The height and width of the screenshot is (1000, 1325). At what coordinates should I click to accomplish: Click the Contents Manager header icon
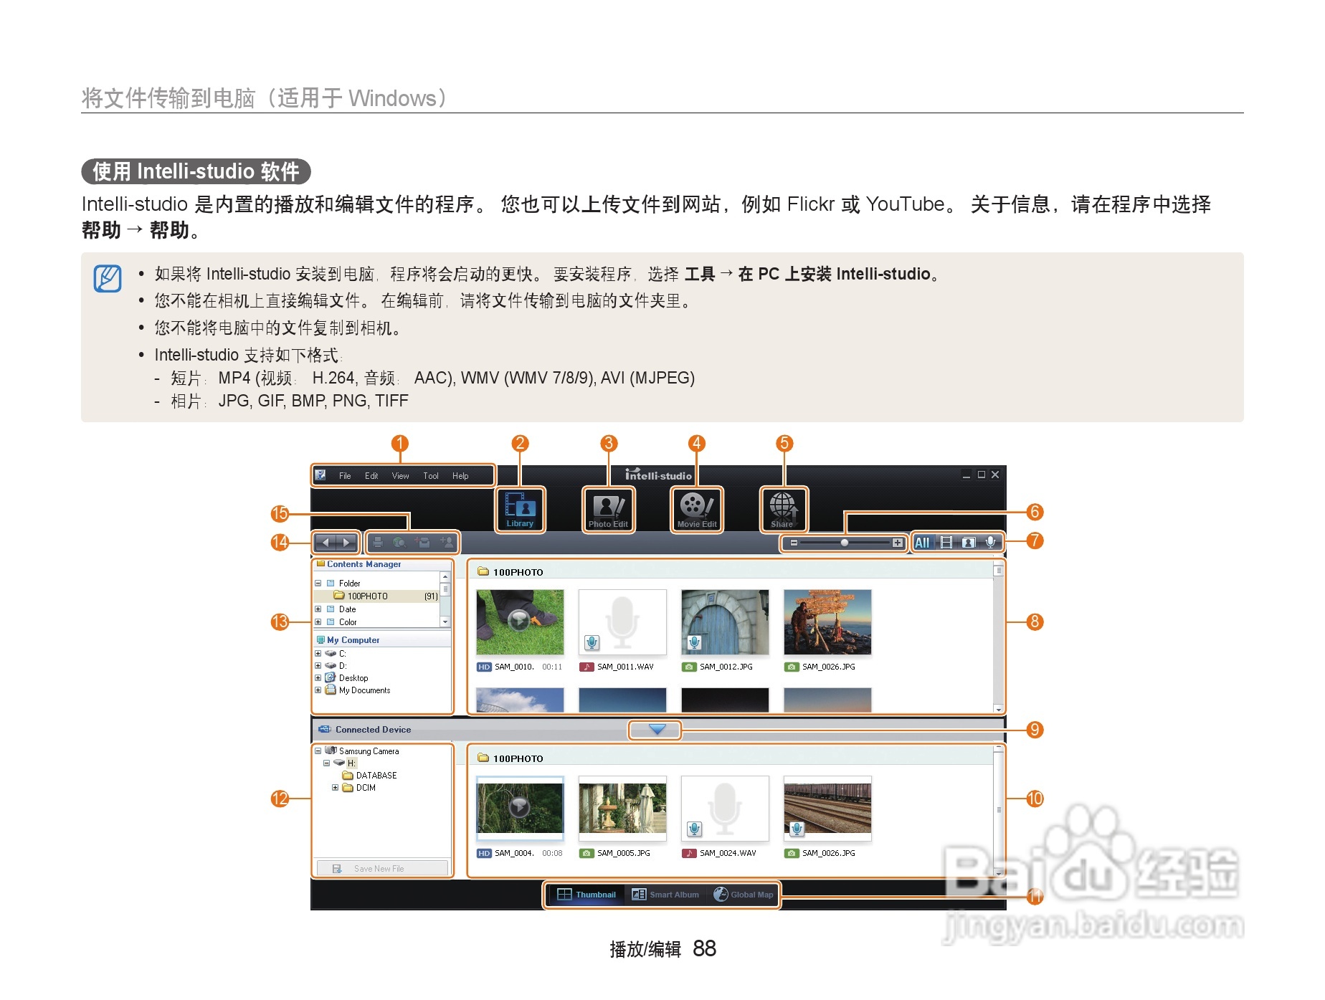click(320, 564)
